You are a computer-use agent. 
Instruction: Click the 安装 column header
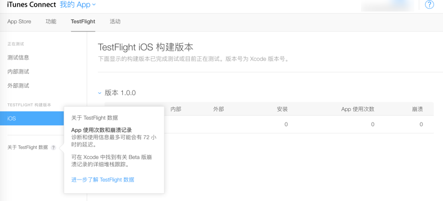282,109
